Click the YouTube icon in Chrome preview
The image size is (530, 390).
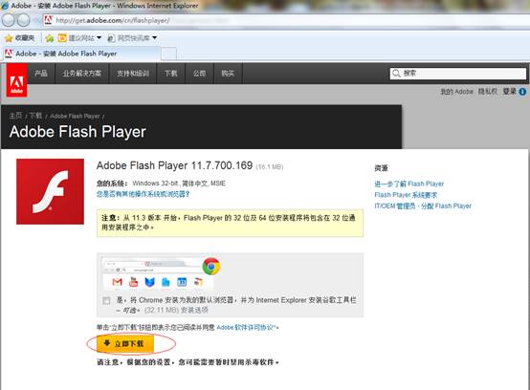pyautogui.click(x=134, y=282)
